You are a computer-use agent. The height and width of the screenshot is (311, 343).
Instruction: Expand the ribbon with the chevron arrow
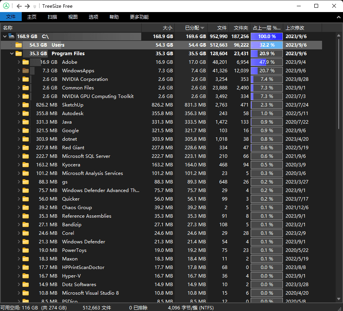pos(338,17)
